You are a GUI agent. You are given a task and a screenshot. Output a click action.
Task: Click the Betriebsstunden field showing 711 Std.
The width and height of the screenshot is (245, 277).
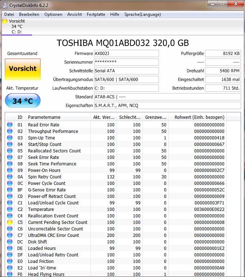(x=223, y=88)
